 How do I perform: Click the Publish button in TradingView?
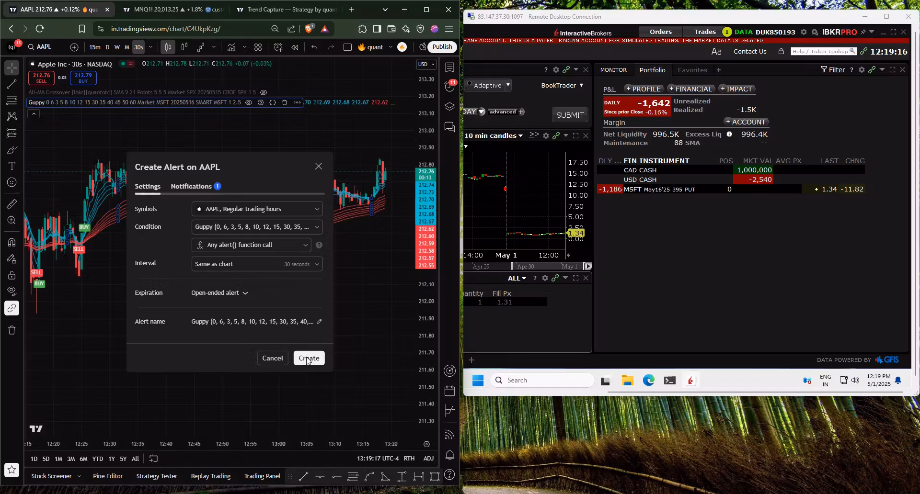click(442, 47)
